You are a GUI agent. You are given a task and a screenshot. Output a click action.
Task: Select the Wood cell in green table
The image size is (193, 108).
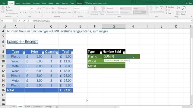(95, 61)
